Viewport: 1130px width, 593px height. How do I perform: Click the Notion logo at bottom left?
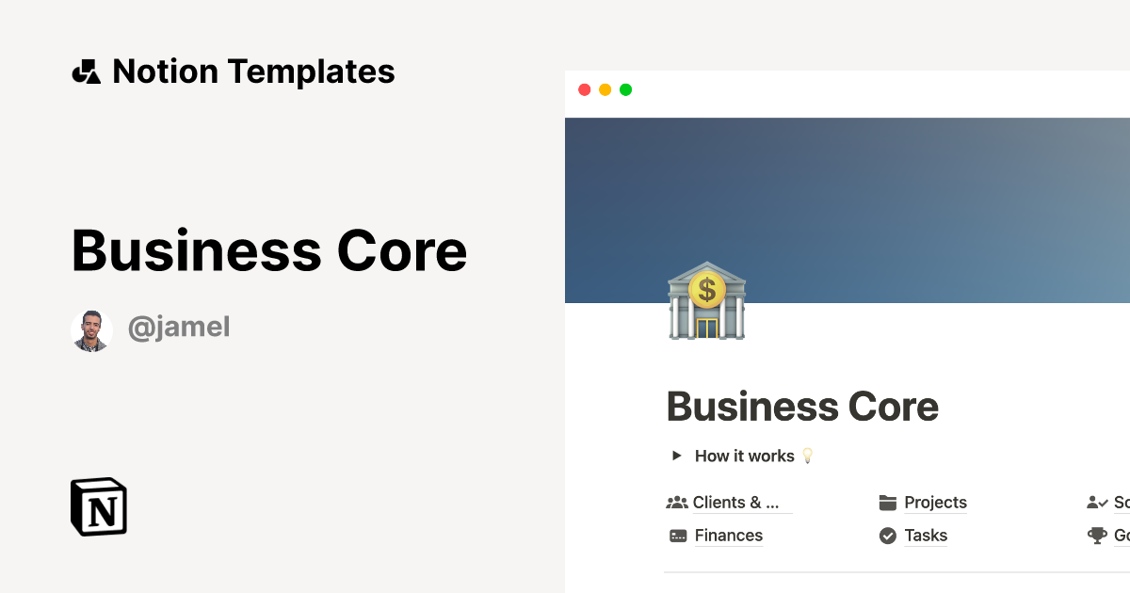[98, 506]
